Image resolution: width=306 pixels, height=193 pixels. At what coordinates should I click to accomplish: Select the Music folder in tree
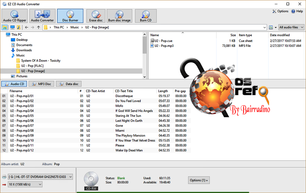pos(21,56)
